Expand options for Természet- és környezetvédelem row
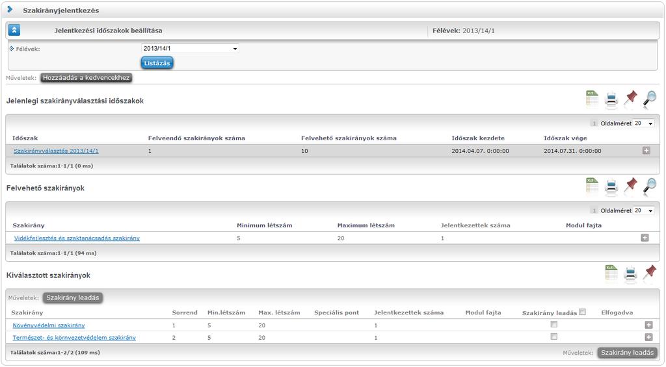666x367 pixels. (x=648, y=337)
